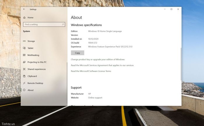Open Microsoft Software License Terms link
204x126 pixels.
[x=91, y=71]
